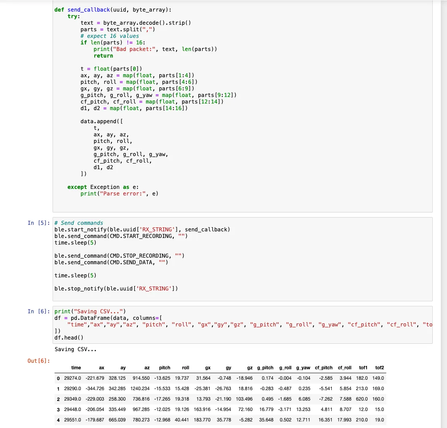The height and width of the screenshot is (428, 447).
Task: Click the tof1 column header
Action: (362, 368)
